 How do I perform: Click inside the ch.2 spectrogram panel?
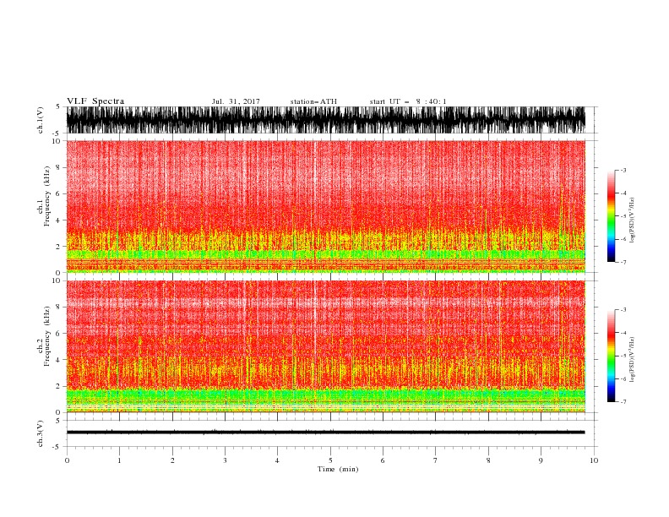pyautogui.click(x=326, y=346)
